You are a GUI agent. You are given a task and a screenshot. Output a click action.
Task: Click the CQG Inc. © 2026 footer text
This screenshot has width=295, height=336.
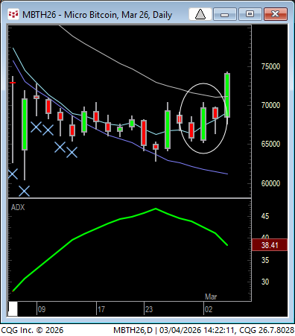tap(32, 330)
